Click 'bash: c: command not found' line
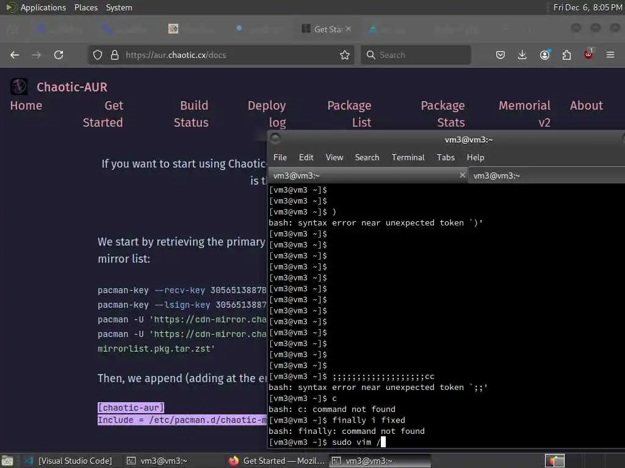Screen dimensions: 625x468 [x=331, y=409]
